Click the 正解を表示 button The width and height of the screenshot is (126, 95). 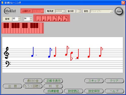53,81
